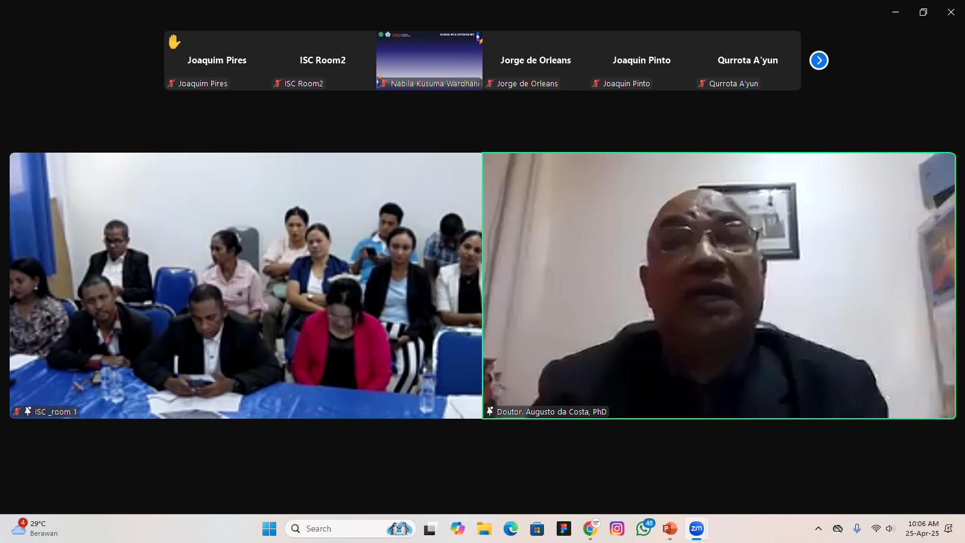Open PowerPoint from the taskbar
Screen dimensions: 965x543
point(669,529)
